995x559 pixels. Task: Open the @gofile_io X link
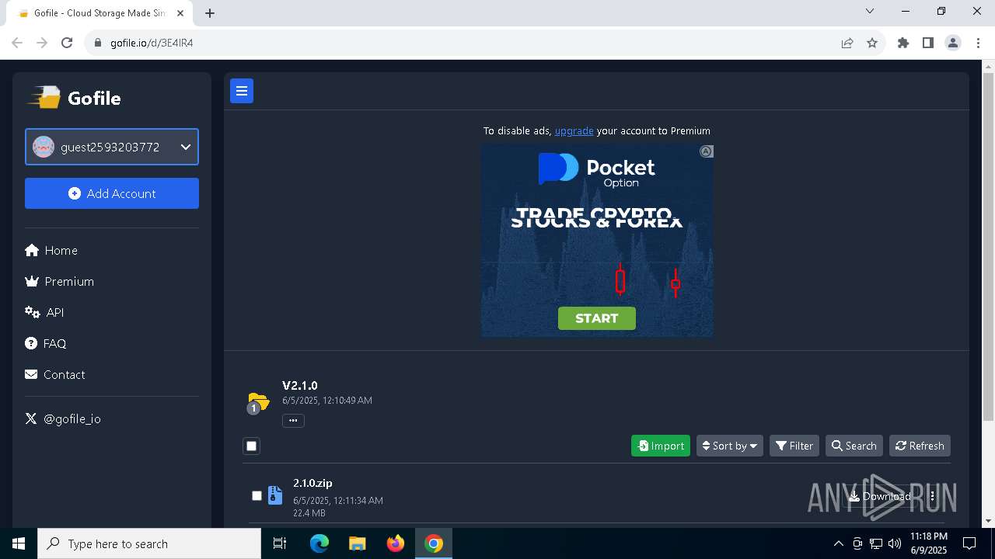tap(63, 418)
